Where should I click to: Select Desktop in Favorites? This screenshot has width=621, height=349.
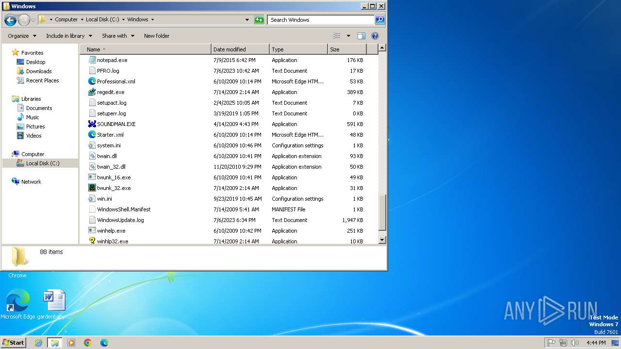tap(35, 62)
